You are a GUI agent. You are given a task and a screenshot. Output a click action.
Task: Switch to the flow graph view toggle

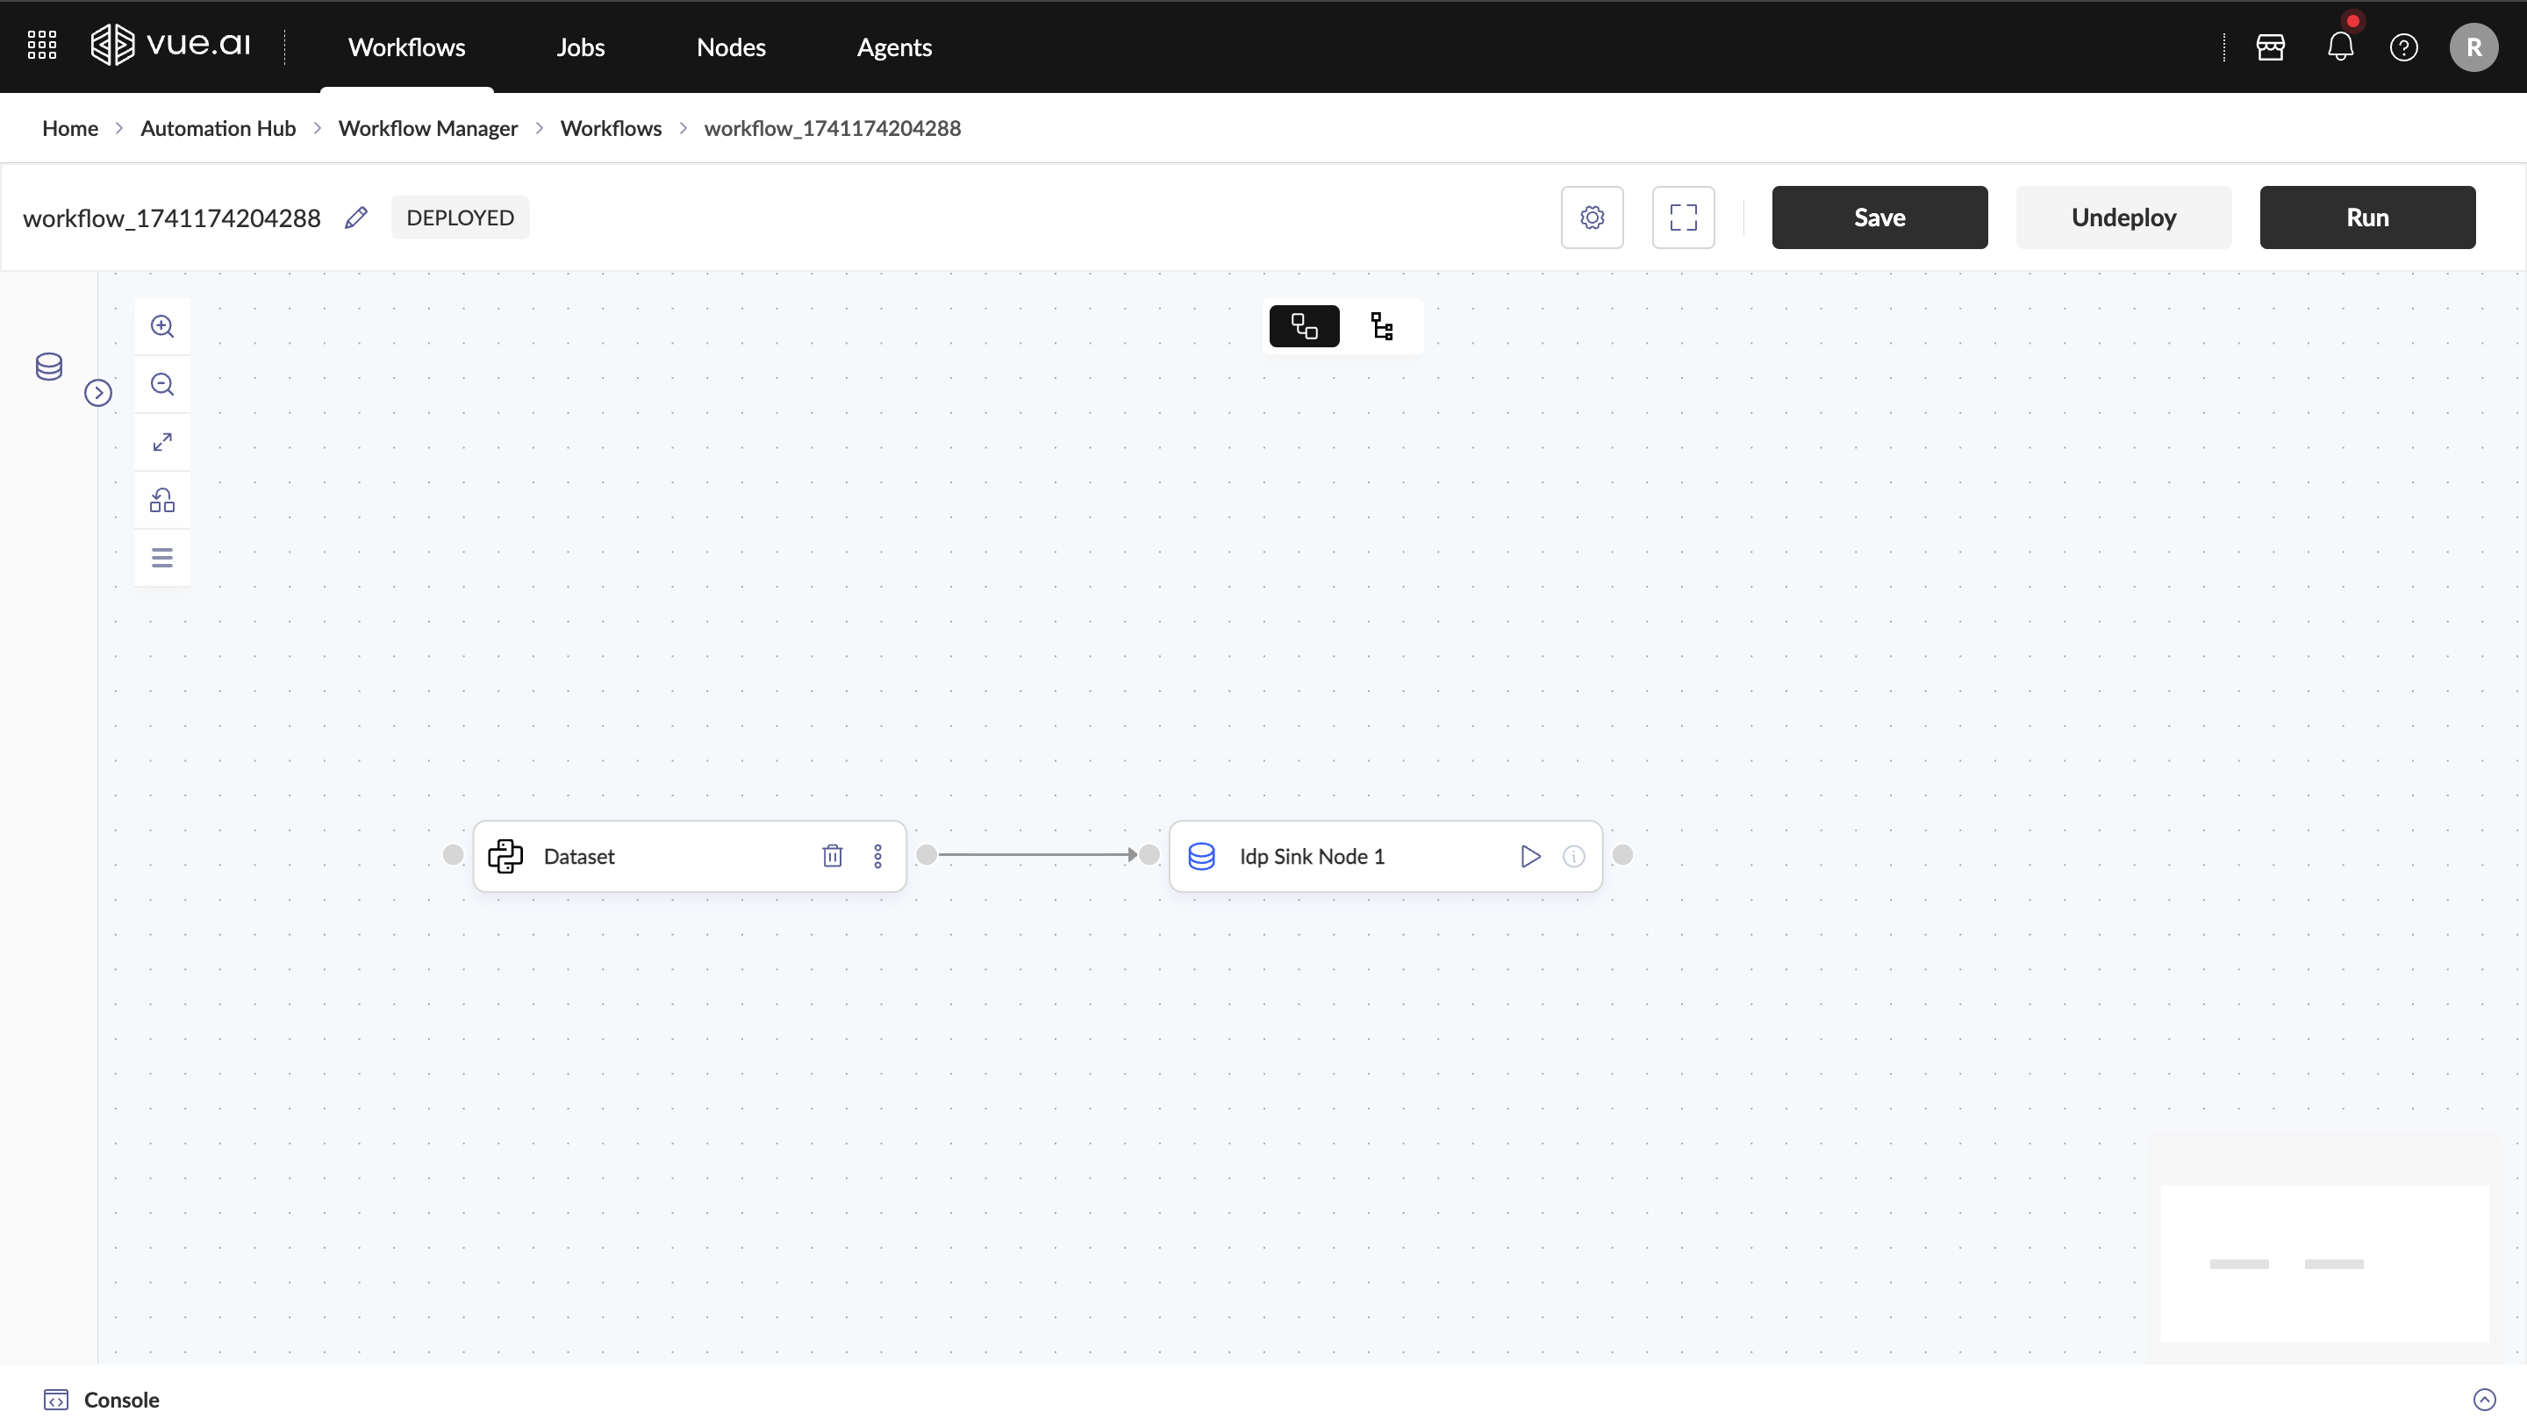(x=1304, y=326)
